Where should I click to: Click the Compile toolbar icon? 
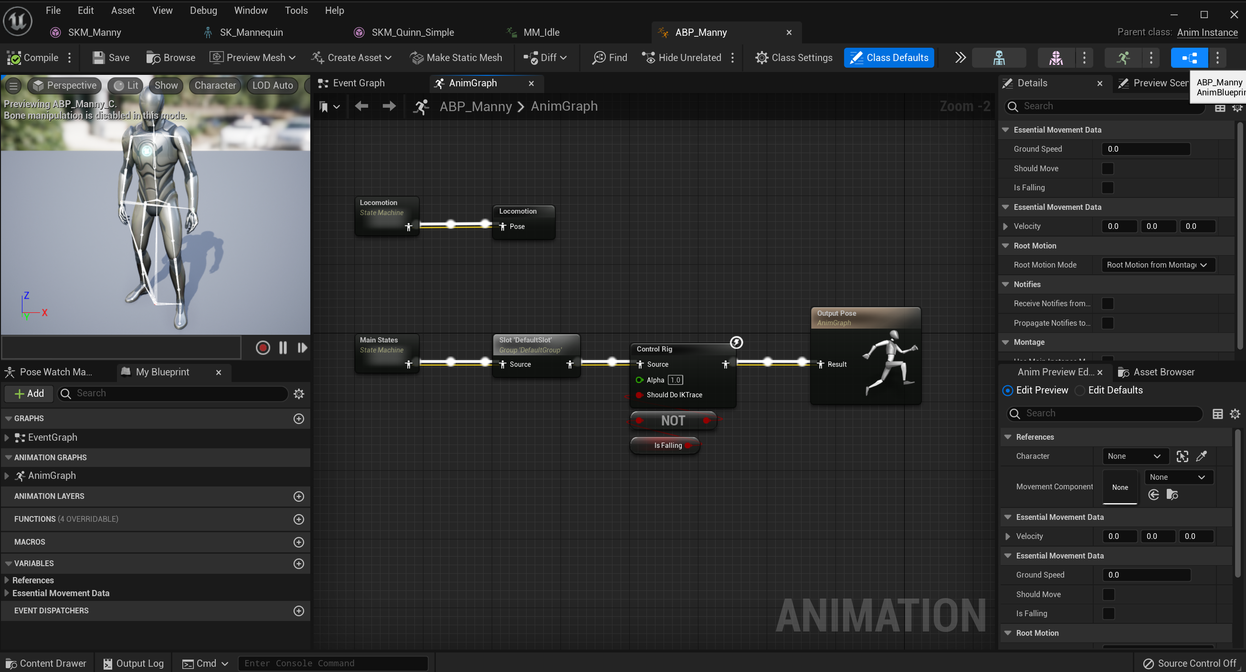point(32,58)
